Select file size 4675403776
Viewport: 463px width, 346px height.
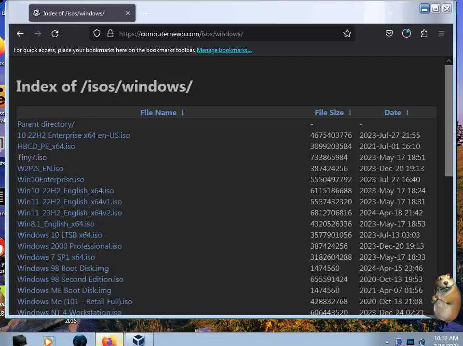coord(331,135)
